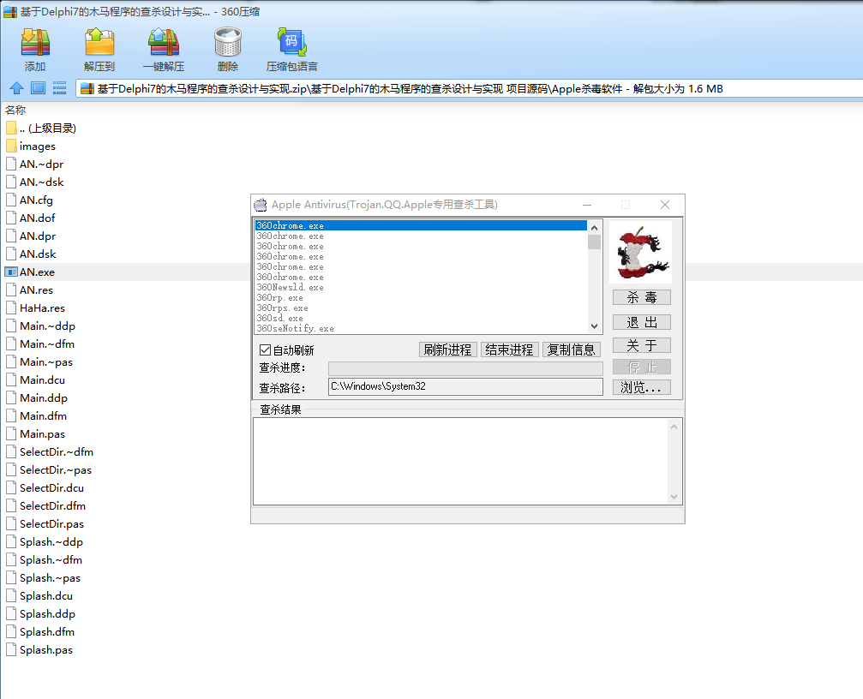Viewport: 863px width, 699px height.
Task: Select file Splash.~ddp
Action: click(45, 541)
